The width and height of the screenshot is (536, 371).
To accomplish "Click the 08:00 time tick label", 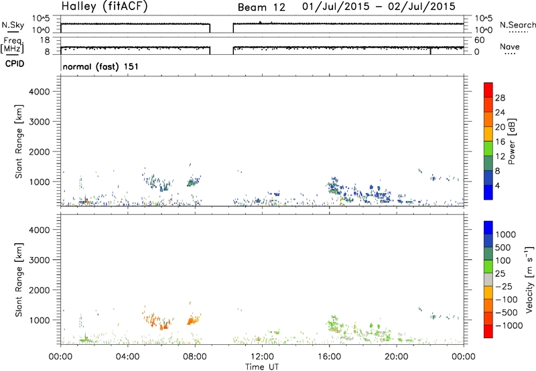I will tap(195, 357).
